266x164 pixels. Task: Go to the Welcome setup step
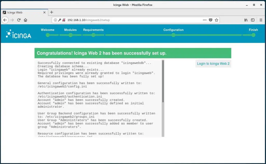48,30
